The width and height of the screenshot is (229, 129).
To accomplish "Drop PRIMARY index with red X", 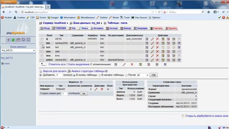I will coord(102,89).
